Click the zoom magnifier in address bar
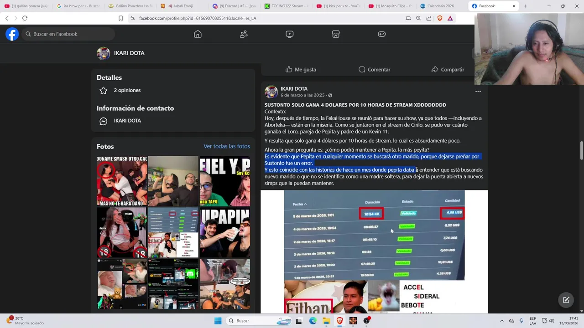 418,18
